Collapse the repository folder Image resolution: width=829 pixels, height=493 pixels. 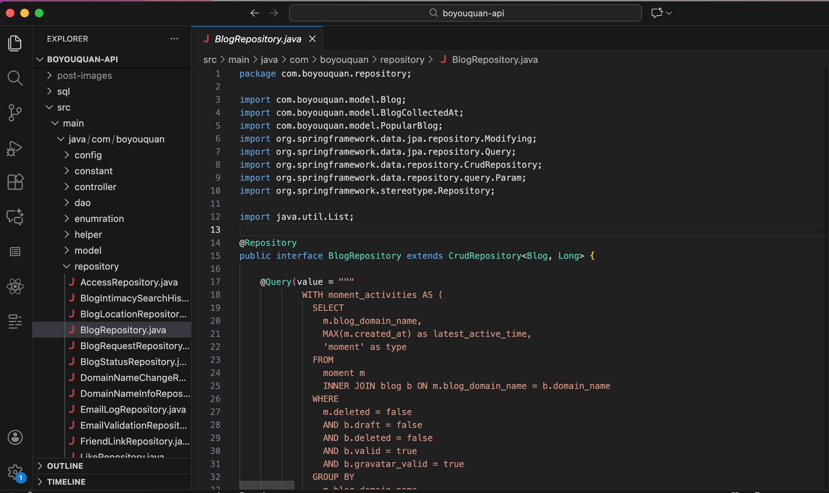tap(96, 266)
